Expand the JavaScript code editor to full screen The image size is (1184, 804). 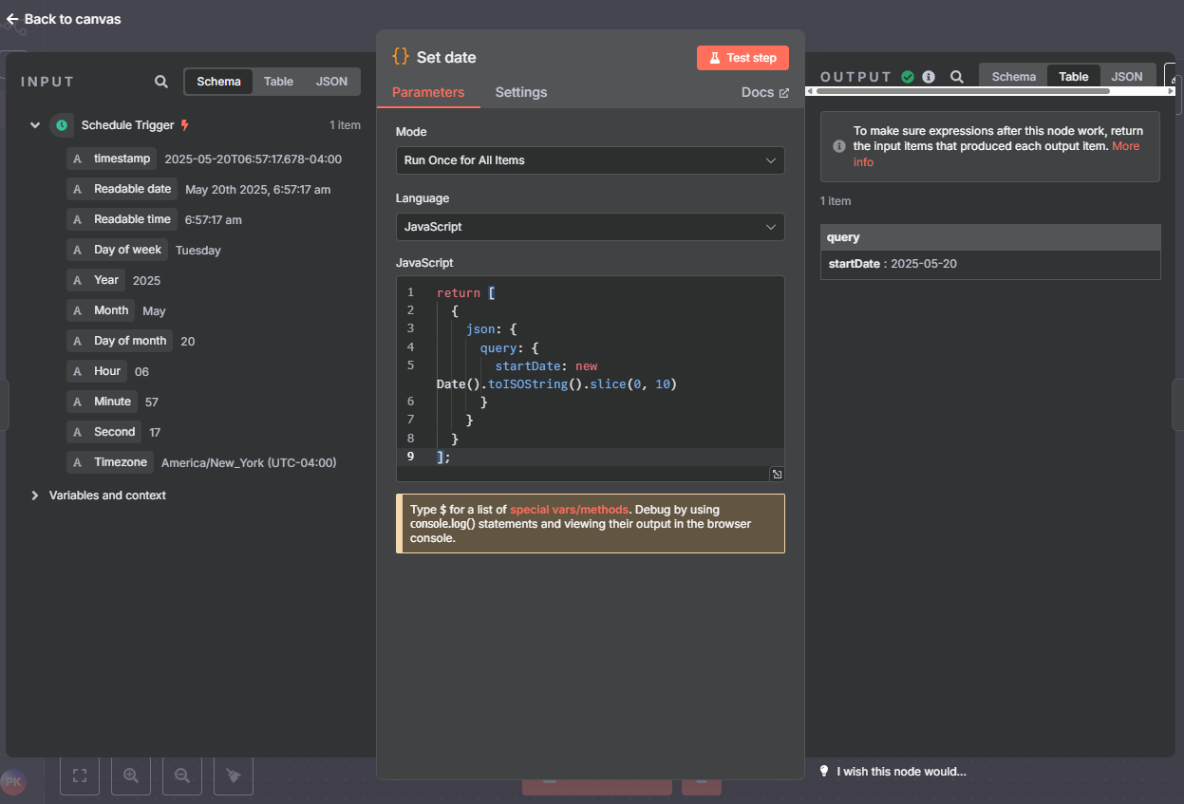(x=777, y=474)
